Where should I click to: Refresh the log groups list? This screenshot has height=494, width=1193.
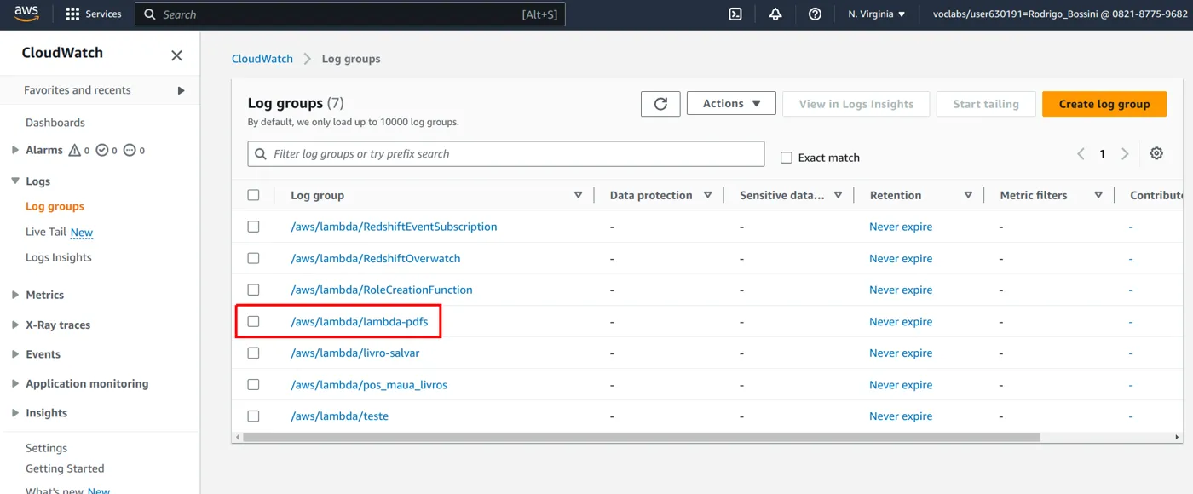click(660, 104)
